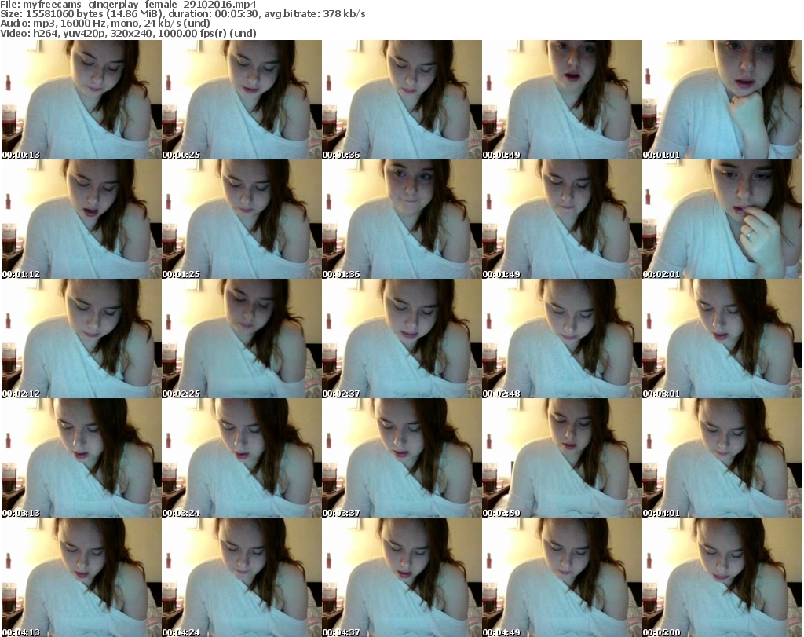
Task: Choose the thumbnail timestamped 00:03:01
Action: 722,339
